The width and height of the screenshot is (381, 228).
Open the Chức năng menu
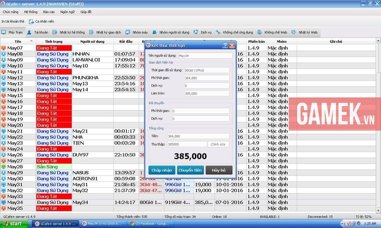[x=11, y=11]
